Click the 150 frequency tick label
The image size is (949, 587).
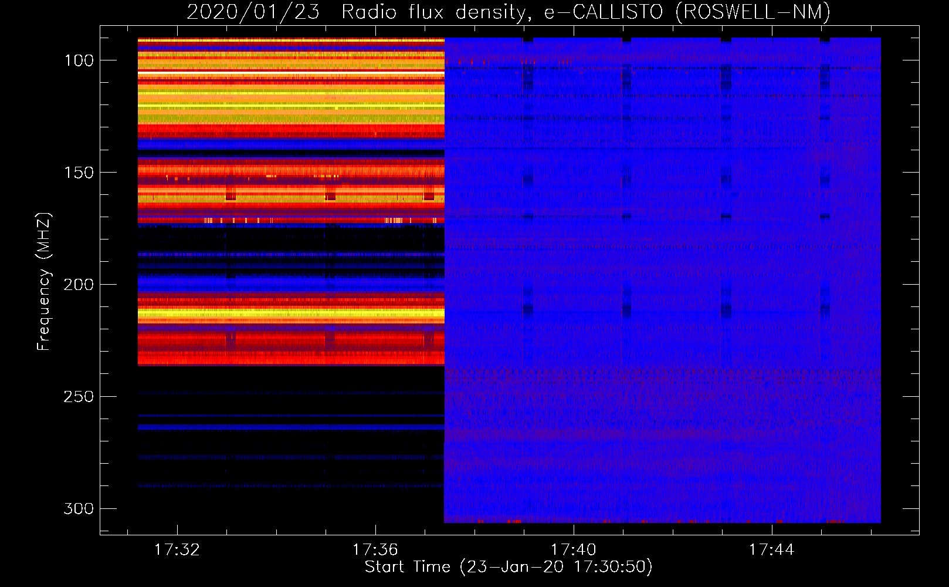point(79,173)
